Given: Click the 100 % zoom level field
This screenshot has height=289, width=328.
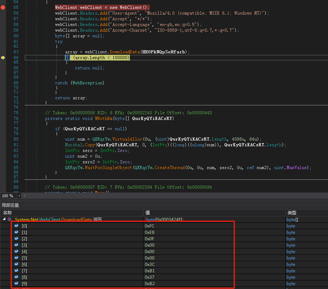Looking at the screenshot, I should [9, 196].
